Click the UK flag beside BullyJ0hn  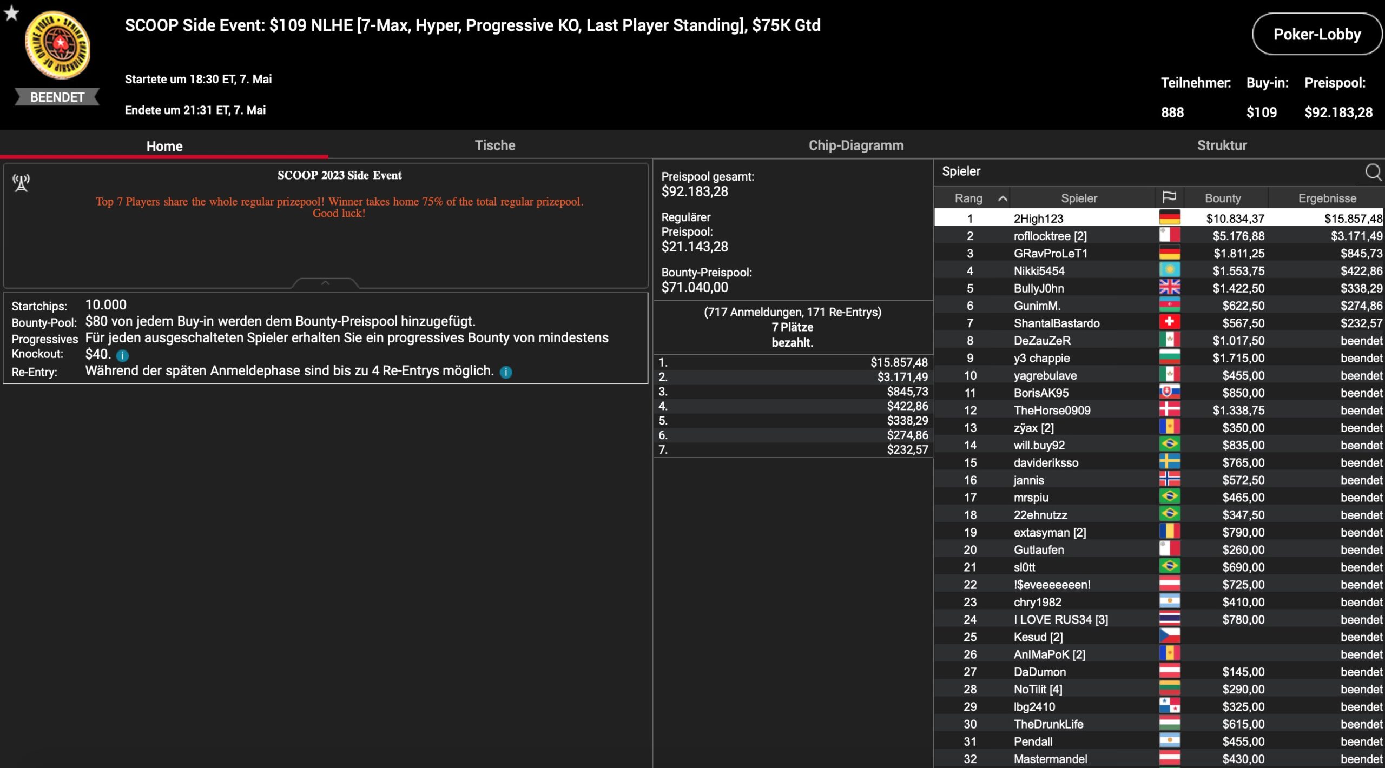coord(1170,288)
